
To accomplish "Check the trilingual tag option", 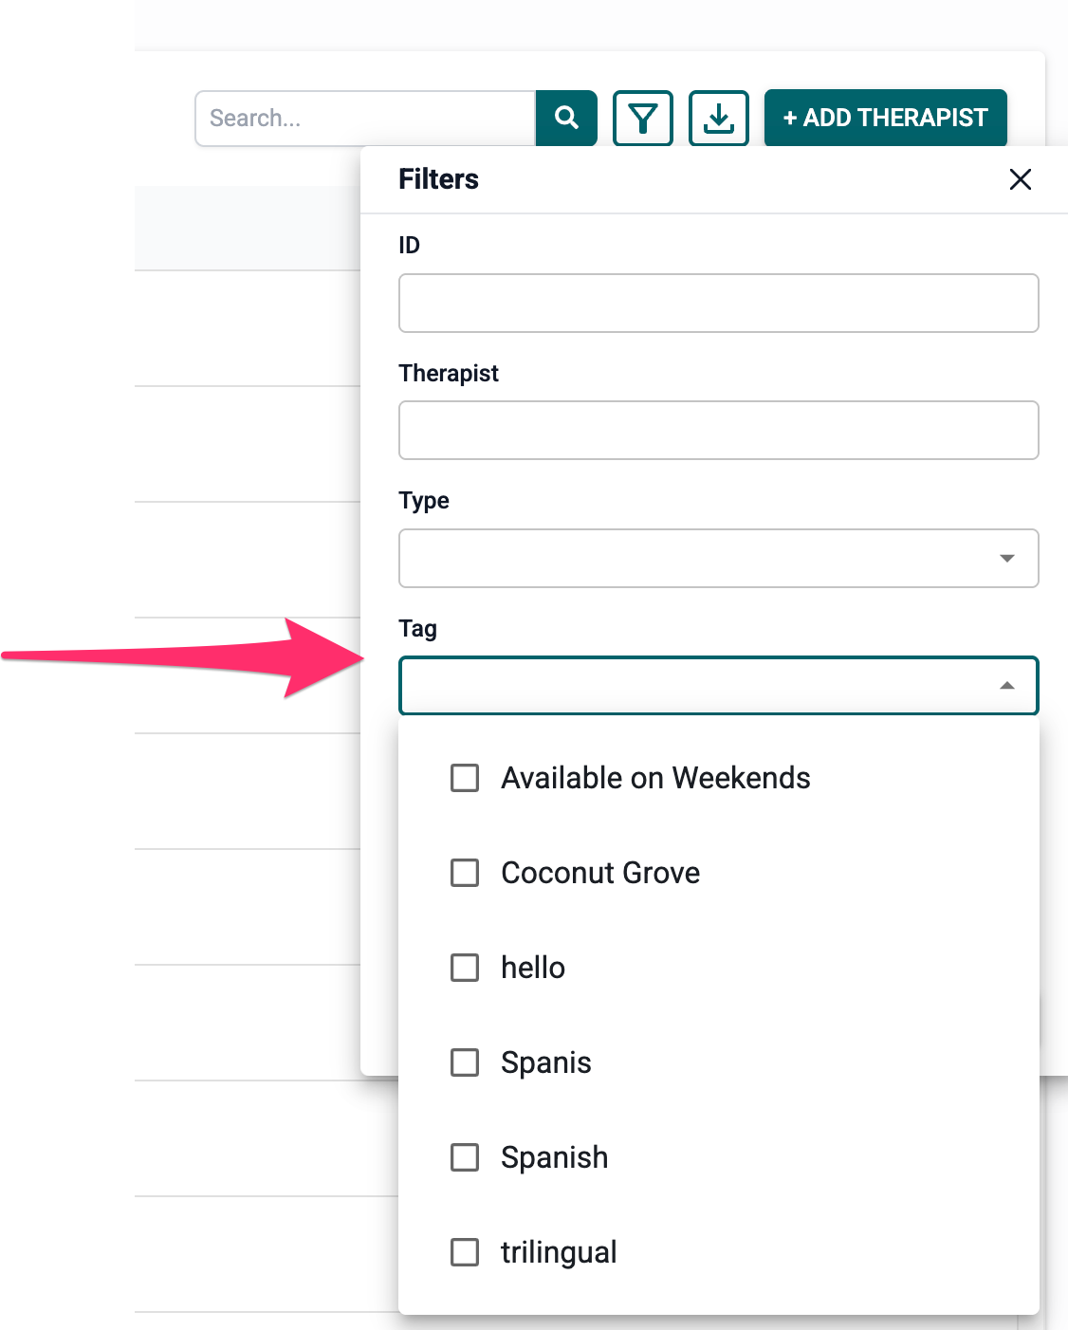I will coord(465,1252).
